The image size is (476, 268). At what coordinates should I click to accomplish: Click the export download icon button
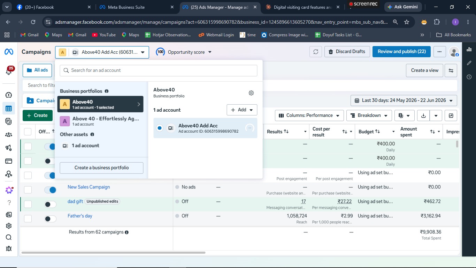point(423,116)
